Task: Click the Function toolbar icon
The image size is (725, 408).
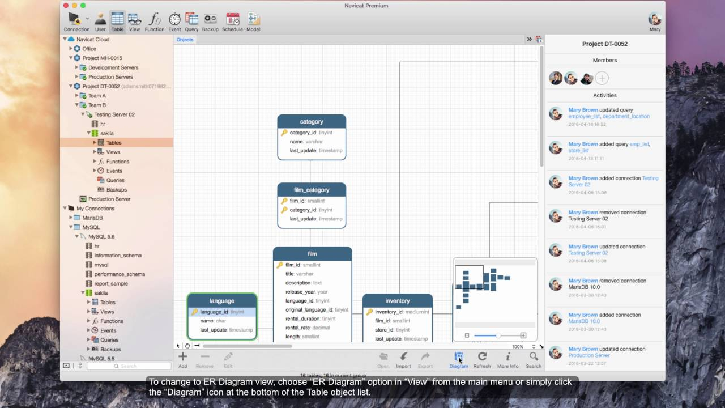Action: click(154, 22)
